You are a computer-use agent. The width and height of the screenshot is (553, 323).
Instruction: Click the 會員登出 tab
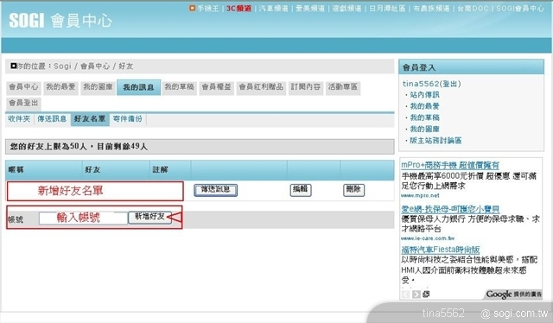[x=23, y=104]
